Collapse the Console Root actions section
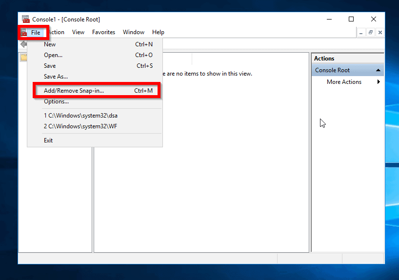399x280 pixels. click(378, 70)
